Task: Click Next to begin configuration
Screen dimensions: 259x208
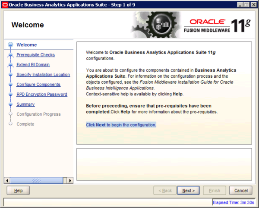Action: [189, 190]
